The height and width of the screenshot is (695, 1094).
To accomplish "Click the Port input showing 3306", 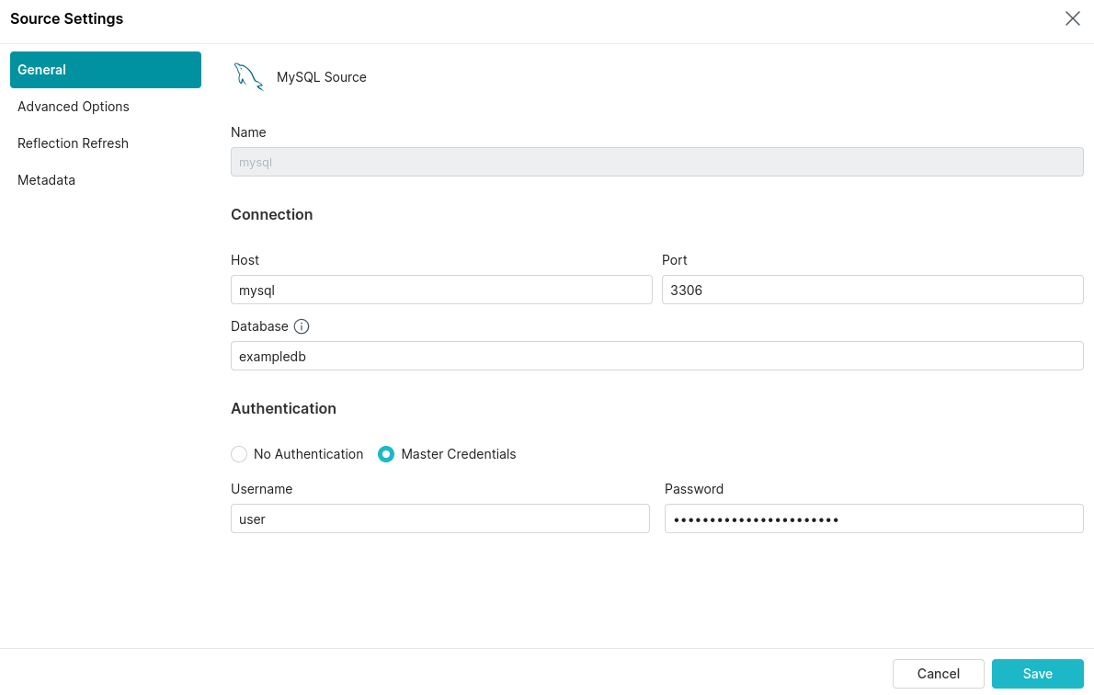I will 872,290.
